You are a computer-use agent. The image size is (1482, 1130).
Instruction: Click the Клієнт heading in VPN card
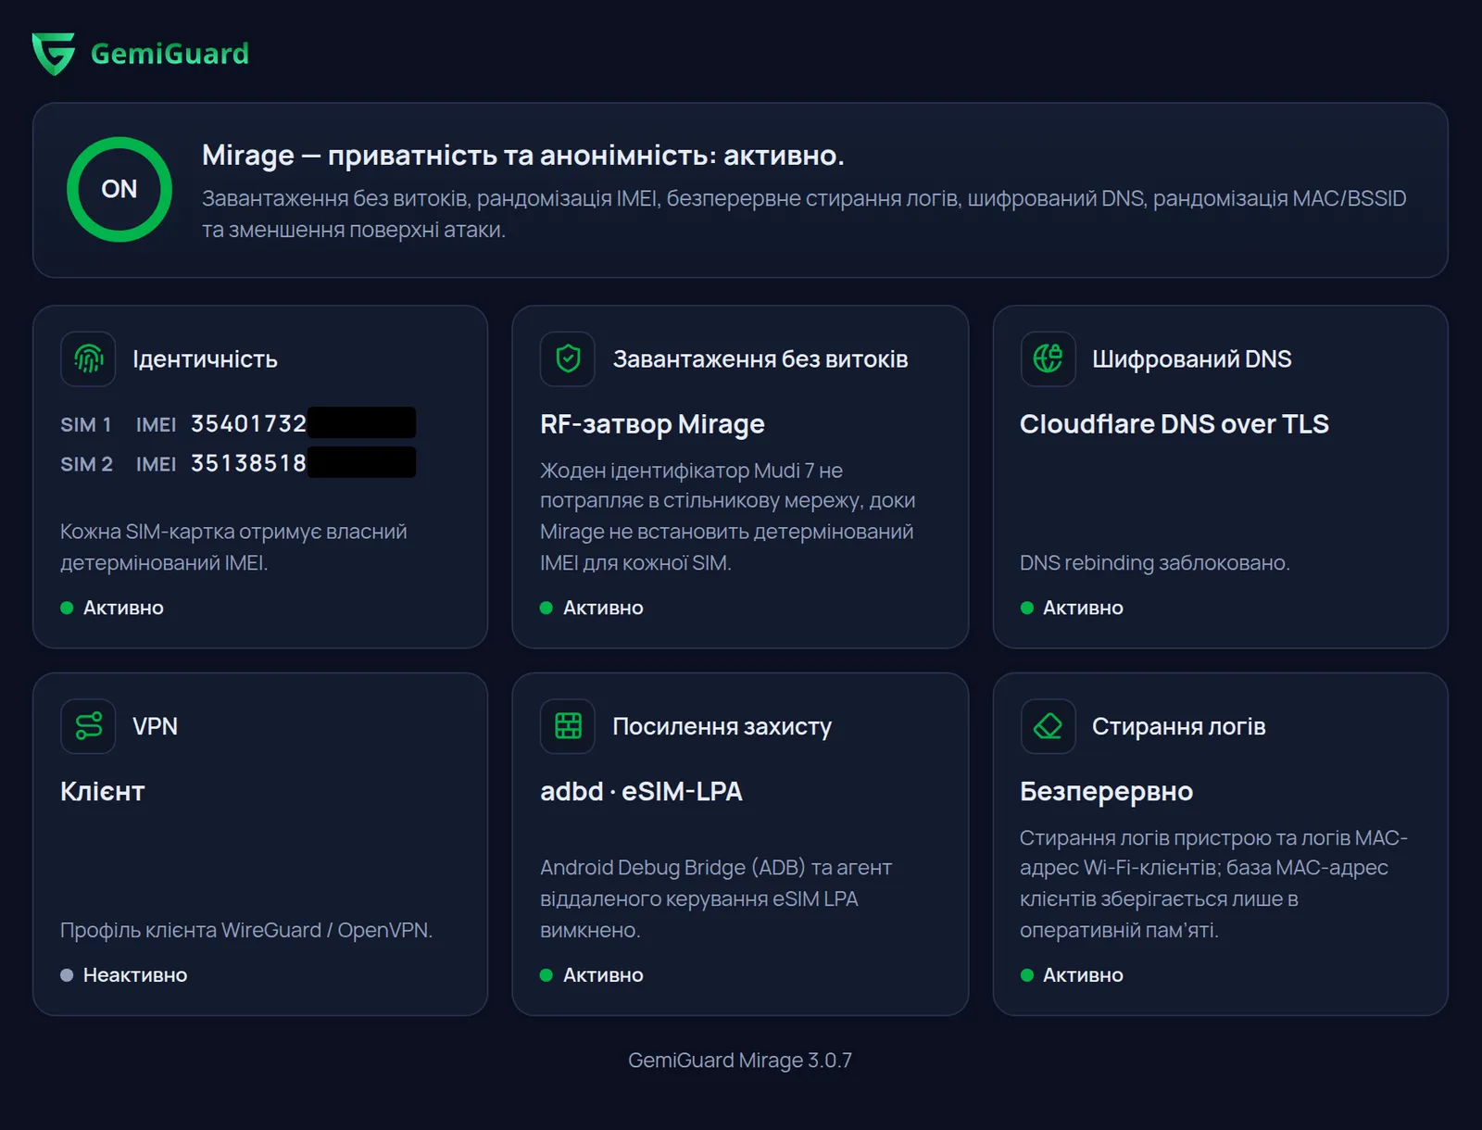point(102,791)
